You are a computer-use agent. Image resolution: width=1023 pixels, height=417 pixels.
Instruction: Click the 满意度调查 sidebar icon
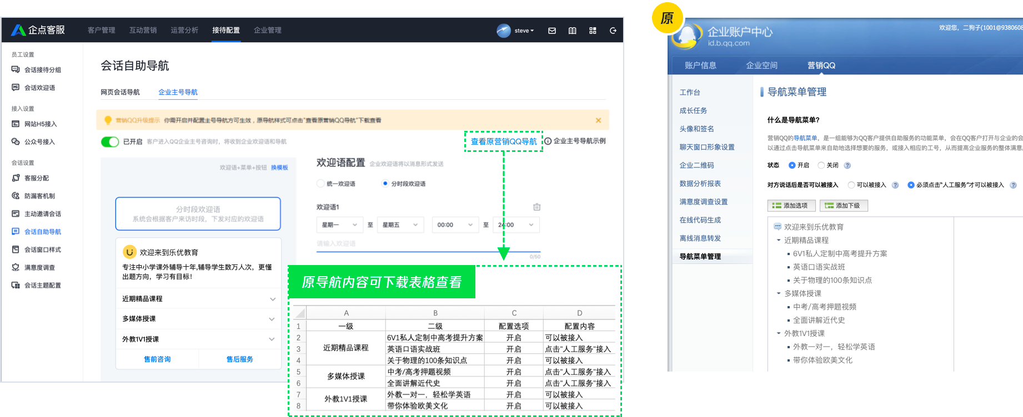click(x=16, y=267)
